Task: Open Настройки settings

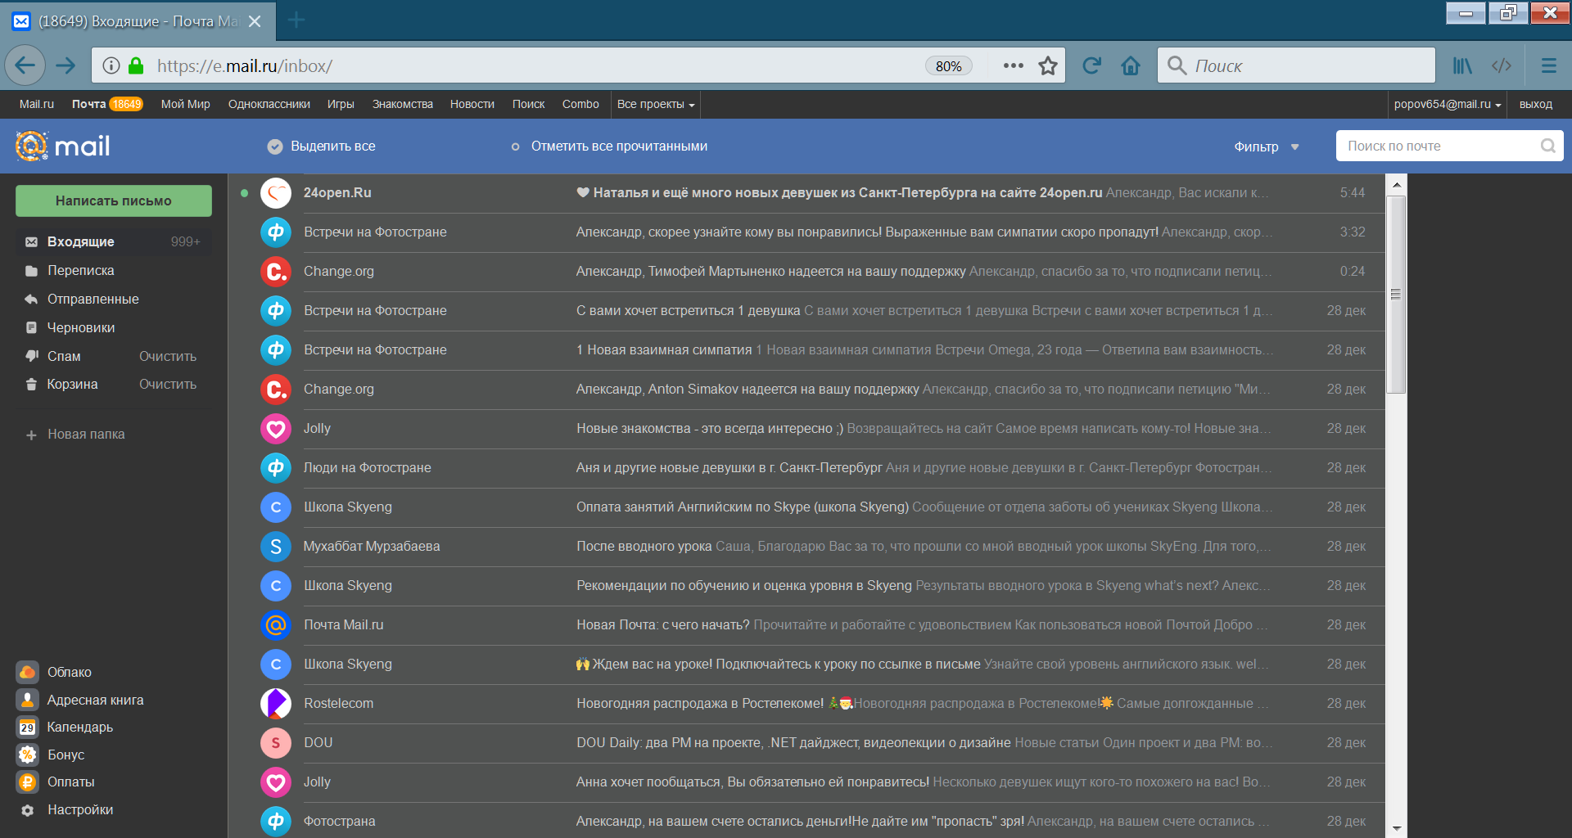Action: pos(65,809)
